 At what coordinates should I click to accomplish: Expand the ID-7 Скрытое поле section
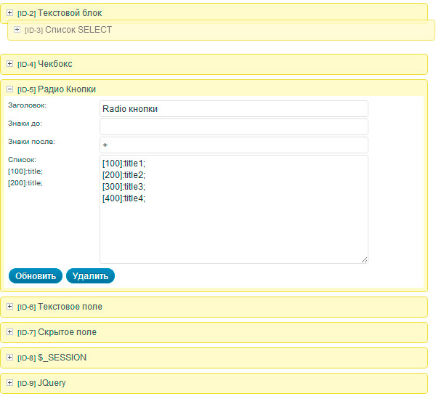tap(9, 331)
